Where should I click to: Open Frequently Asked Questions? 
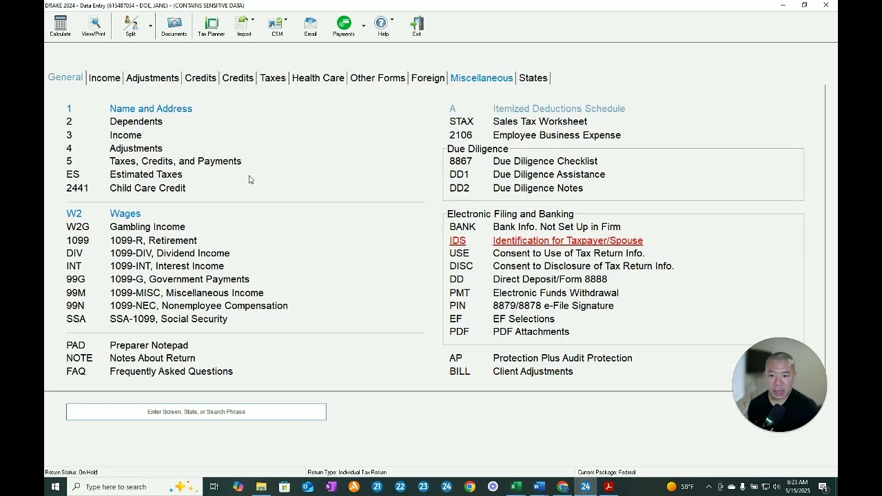click(x=171, y=371)
